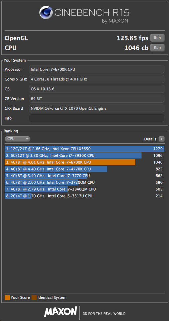Viewport: 169px width, 321px height.
Task: Open the CPU ranking dropdown
Action: [17, 139]
